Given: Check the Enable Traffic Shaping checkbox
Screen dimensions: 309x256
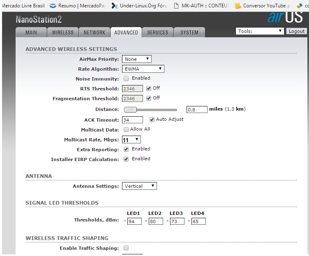Looking at the screenshot, I should (126, 248).
